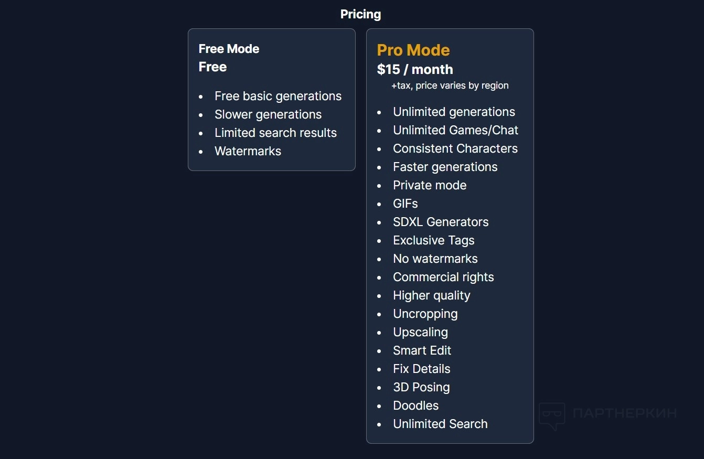This screenshot has width=704, height=459.
Task: Click the Unlimited Games/Chat feature
Action: coord(455,130)
